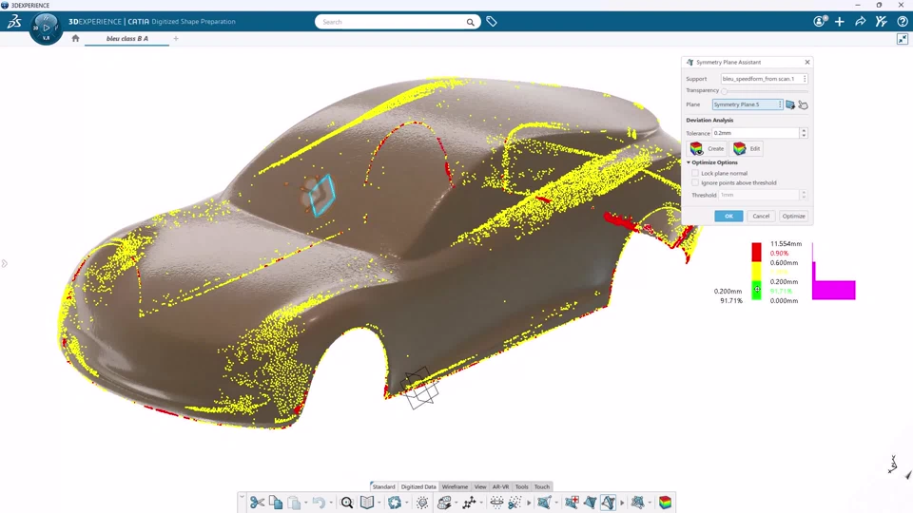
Task: Switch to the Digitized Data tab
Action: click(418, 486)
